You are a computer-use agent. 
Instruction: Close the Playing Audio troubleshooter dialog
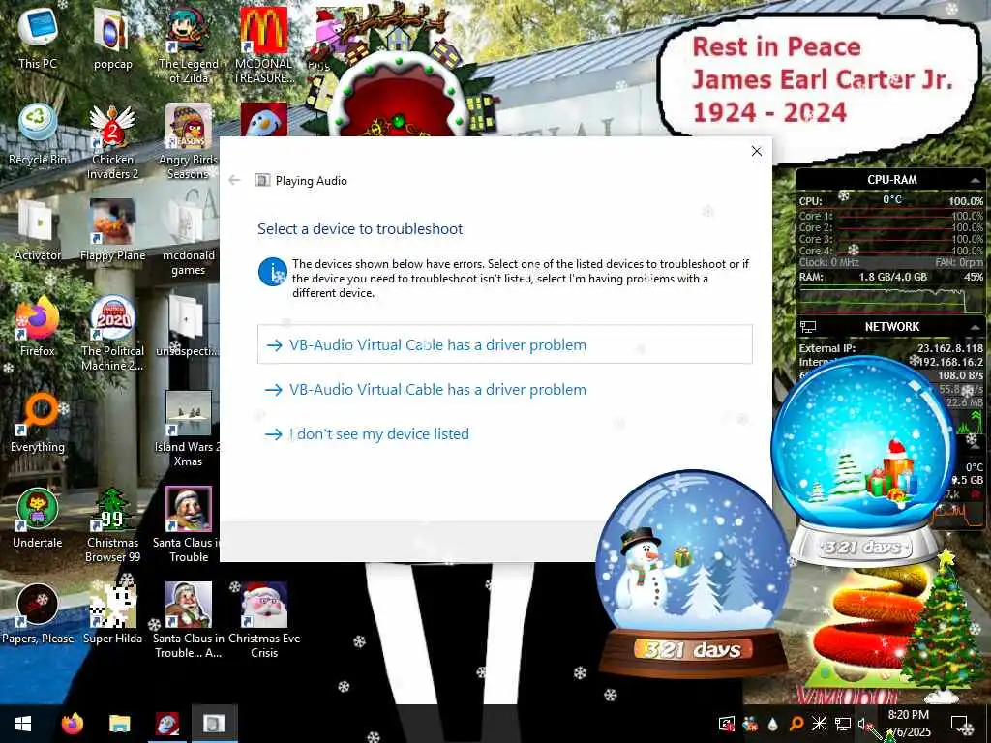pos(756,151)
